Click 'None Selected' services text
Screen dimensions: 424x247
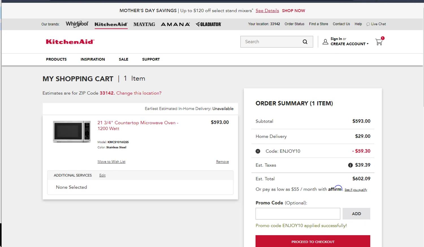72,187
